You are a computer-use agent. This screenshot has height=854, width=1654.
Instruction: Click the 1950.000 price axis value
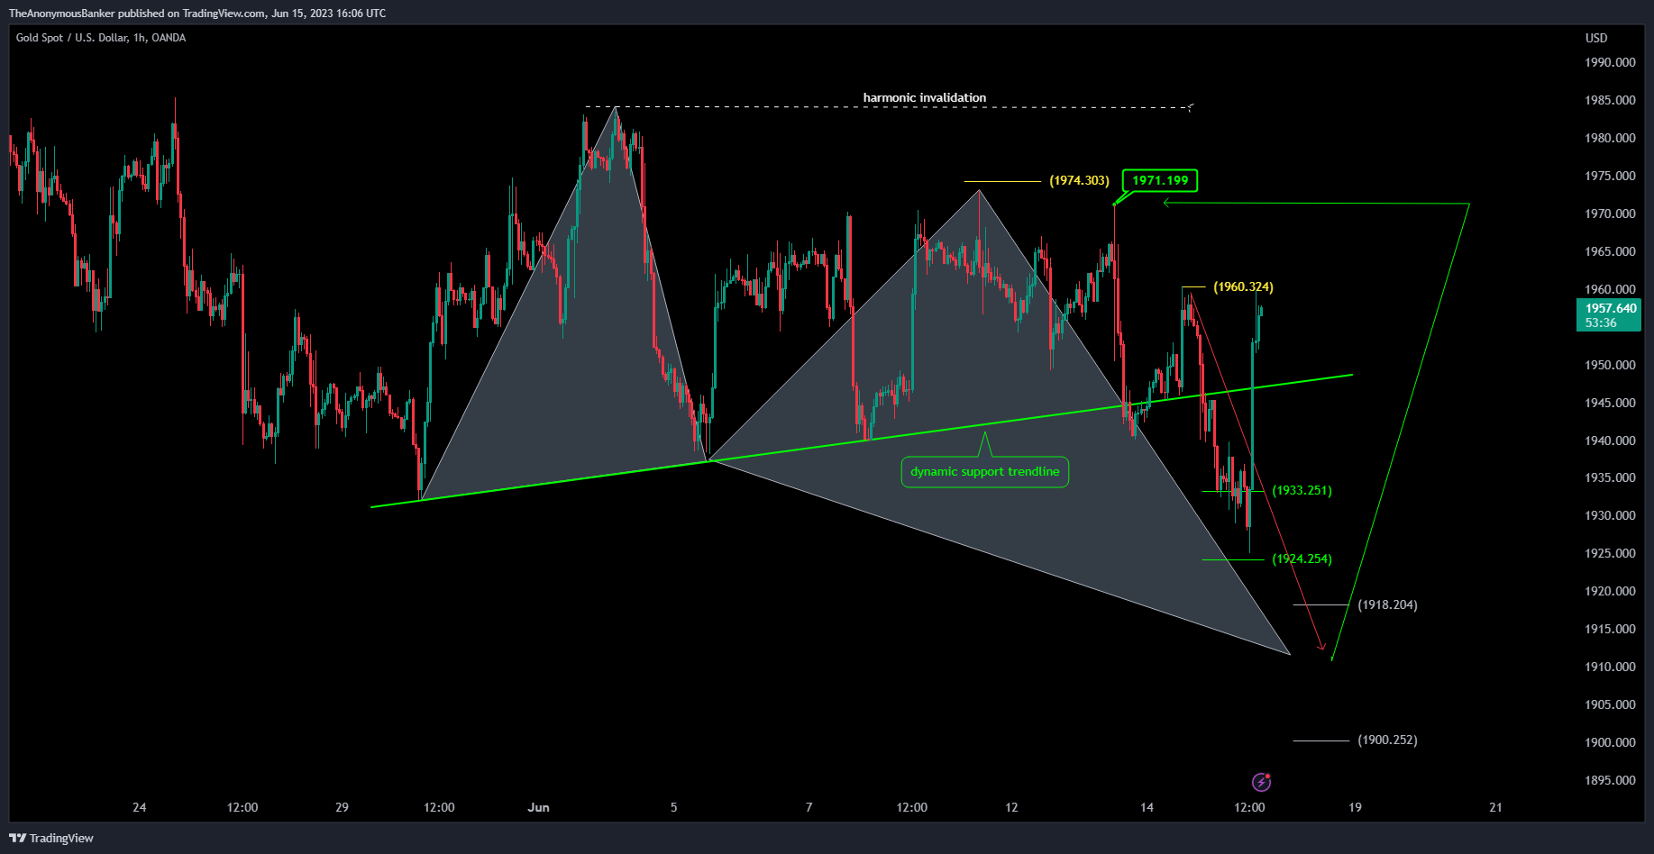pos(1610,366)
